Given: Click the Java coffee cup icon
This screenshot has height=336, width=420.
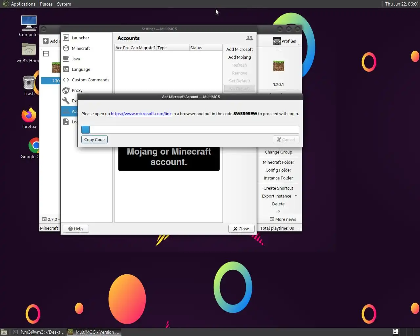Looking at the screenshot, I should 66,59.
